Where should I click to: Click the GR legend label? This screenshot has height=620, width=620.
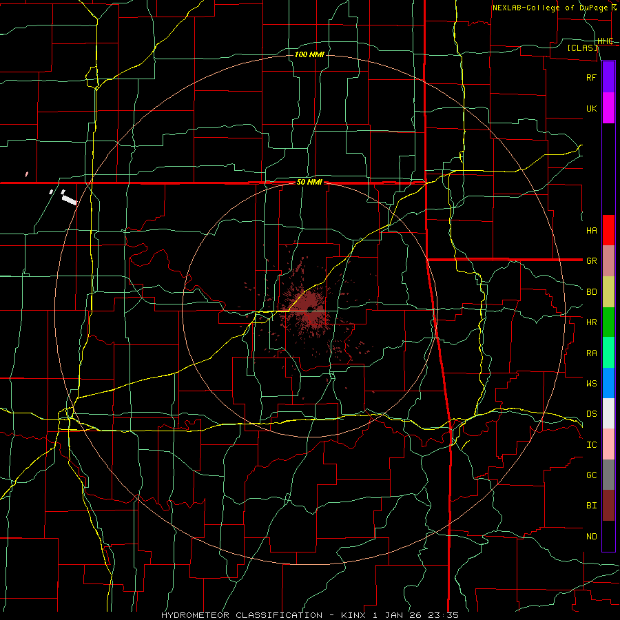click(592, 261)
